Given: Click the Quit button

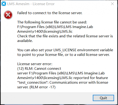Looking at the screenshot, I should [x=103, y=98].
